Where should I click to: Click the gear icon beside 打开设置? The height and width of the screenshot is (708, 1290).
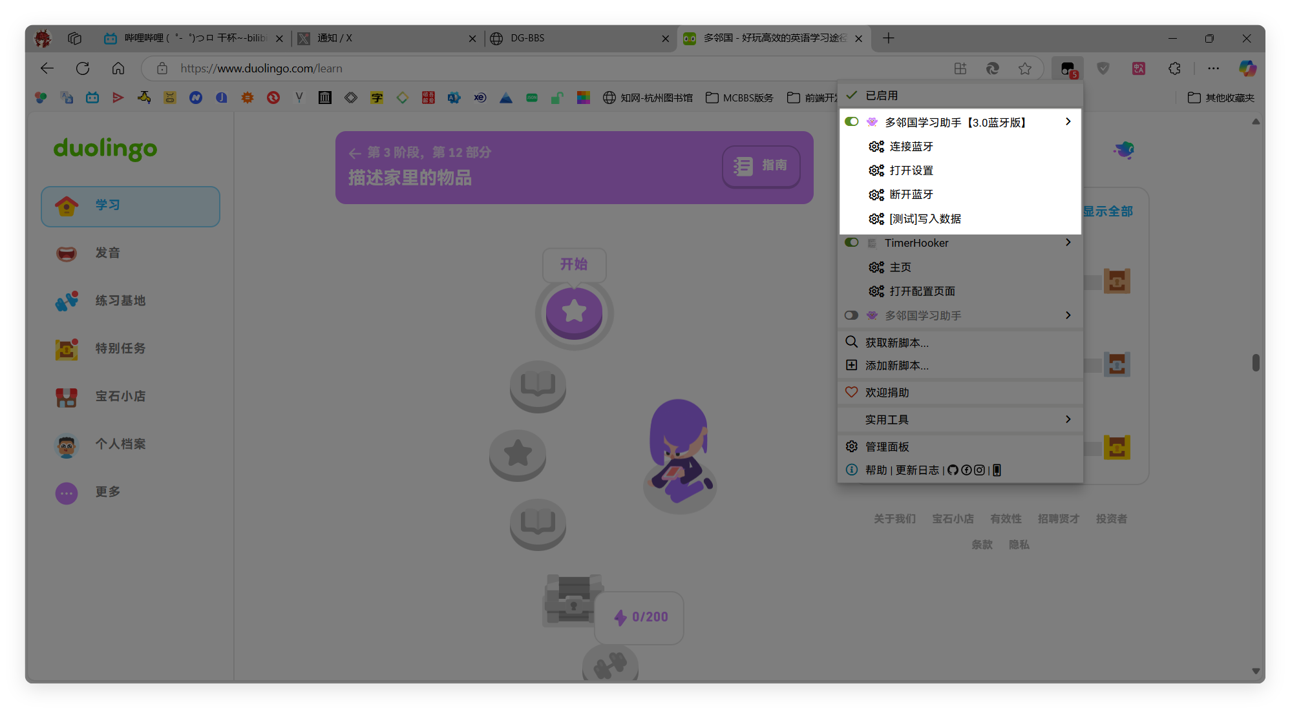coord(876,171)
